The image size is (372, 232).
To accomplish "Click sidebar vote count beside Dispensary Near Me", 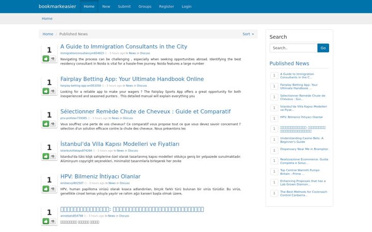I will point(274,151).
